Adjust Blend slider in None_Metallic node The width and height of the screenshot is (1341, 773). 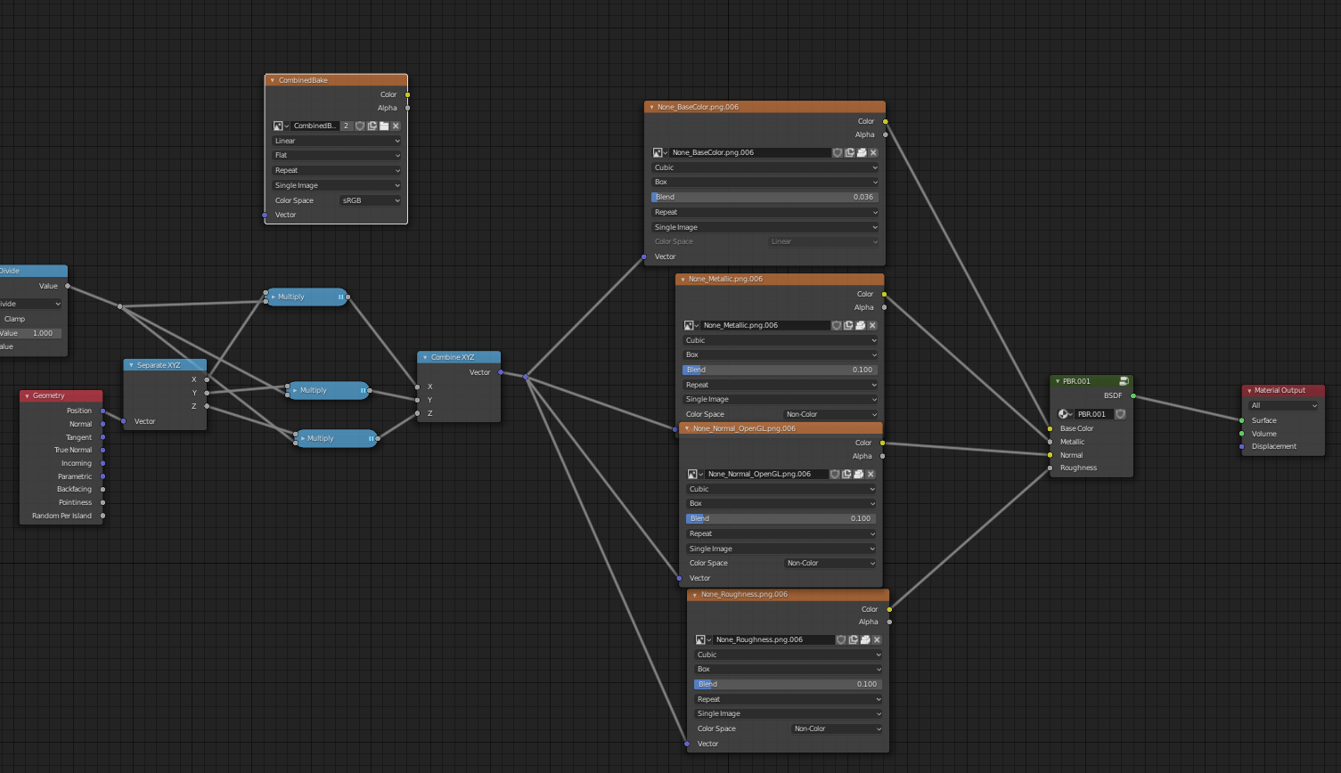click(781, 370)
